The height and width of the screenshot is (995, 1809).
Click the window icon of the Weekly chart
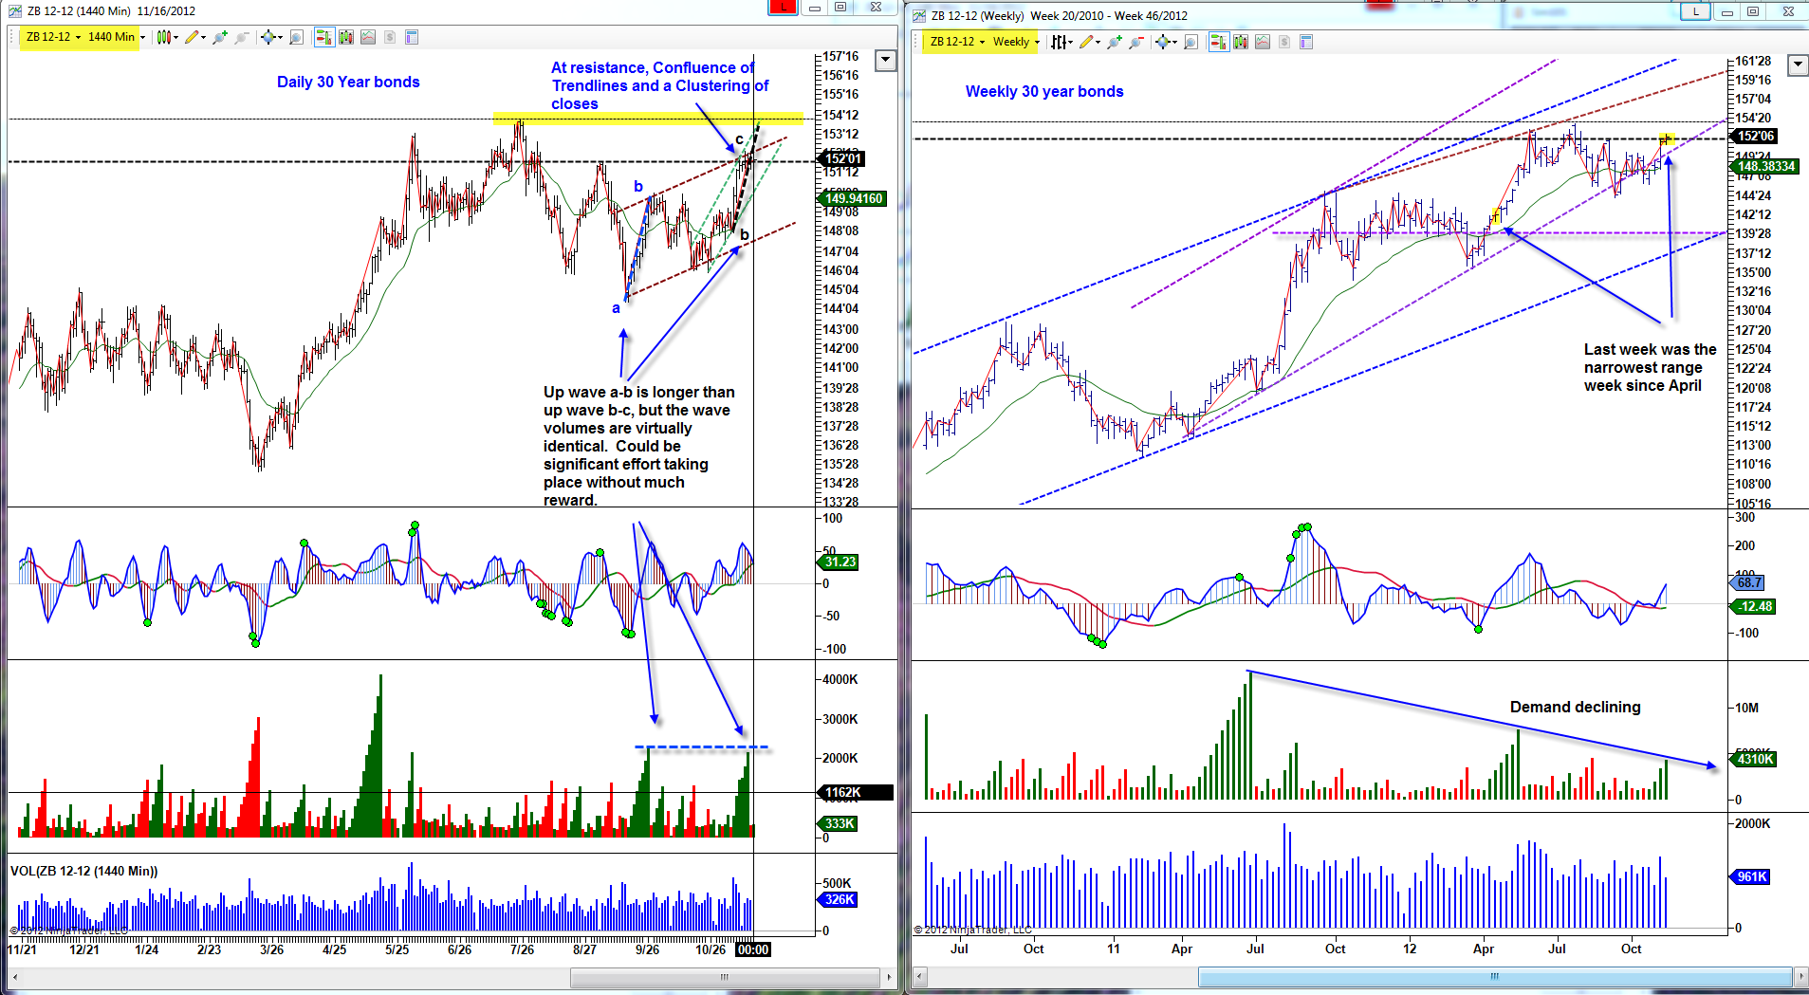[919, 15]
